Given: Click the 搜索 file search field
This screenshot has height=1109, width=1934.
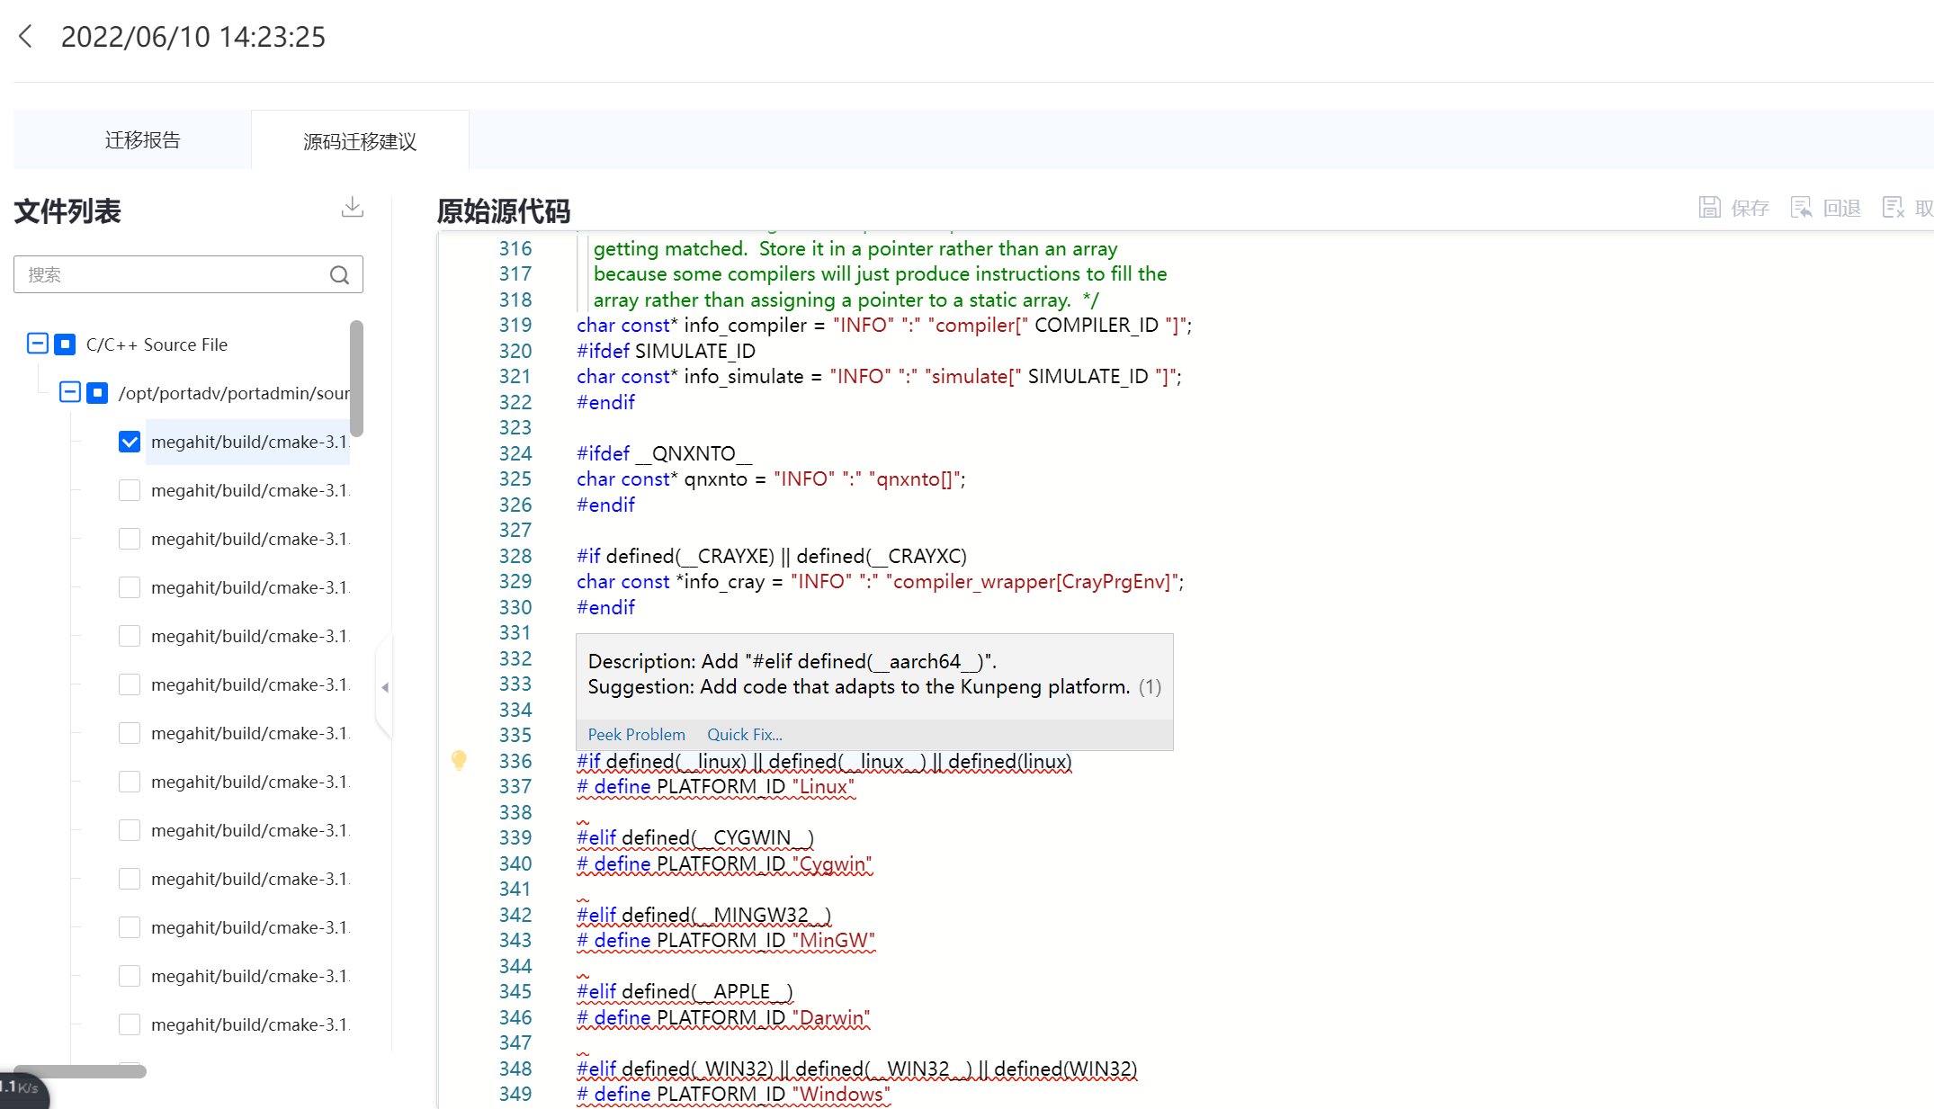Looking at the screenshot, I should (188, 274).
